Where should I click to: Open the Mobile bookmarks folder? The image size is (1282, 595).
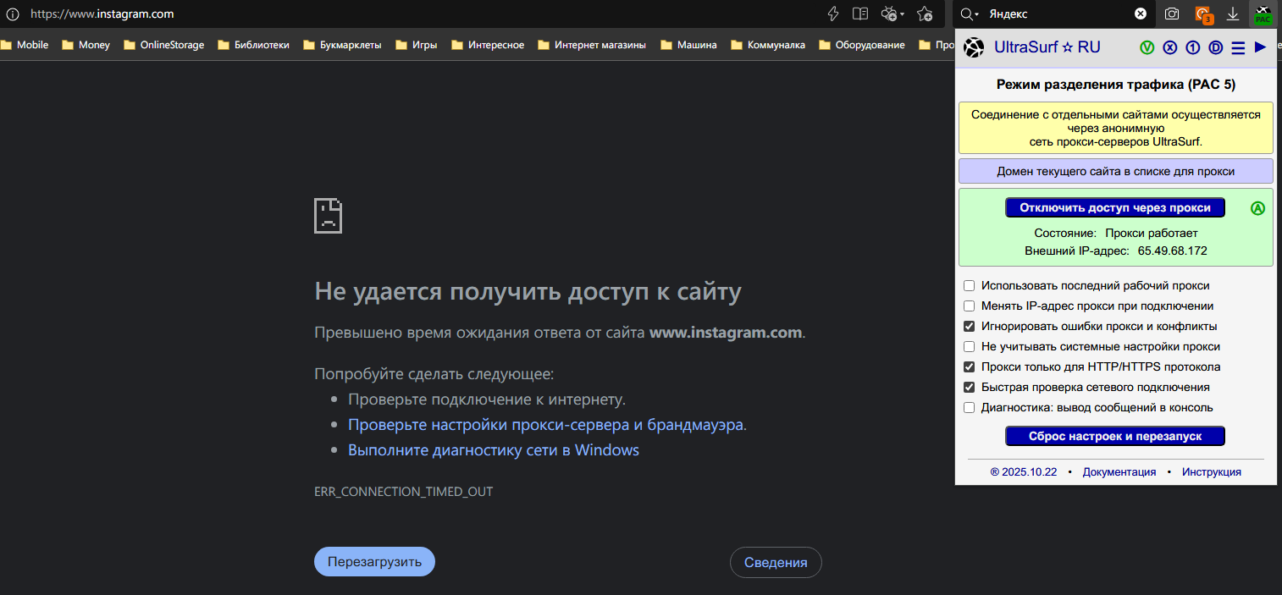pos(25,45)
